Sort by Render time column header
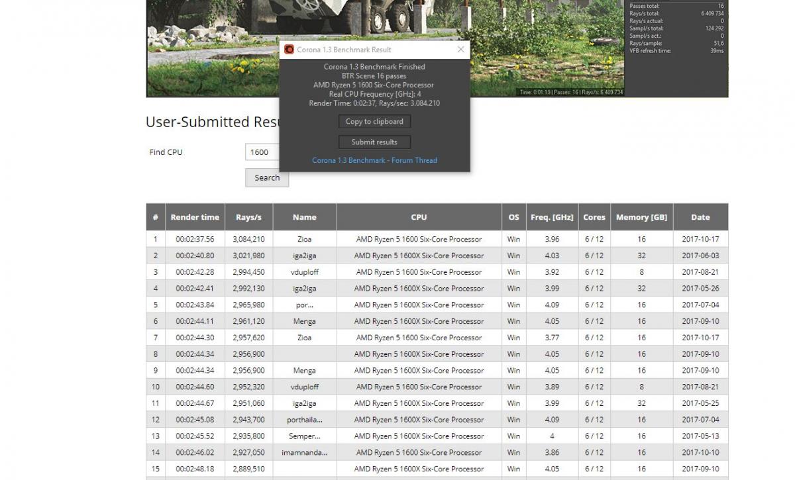This screenshot has width=795, height=480. [195, 217]
